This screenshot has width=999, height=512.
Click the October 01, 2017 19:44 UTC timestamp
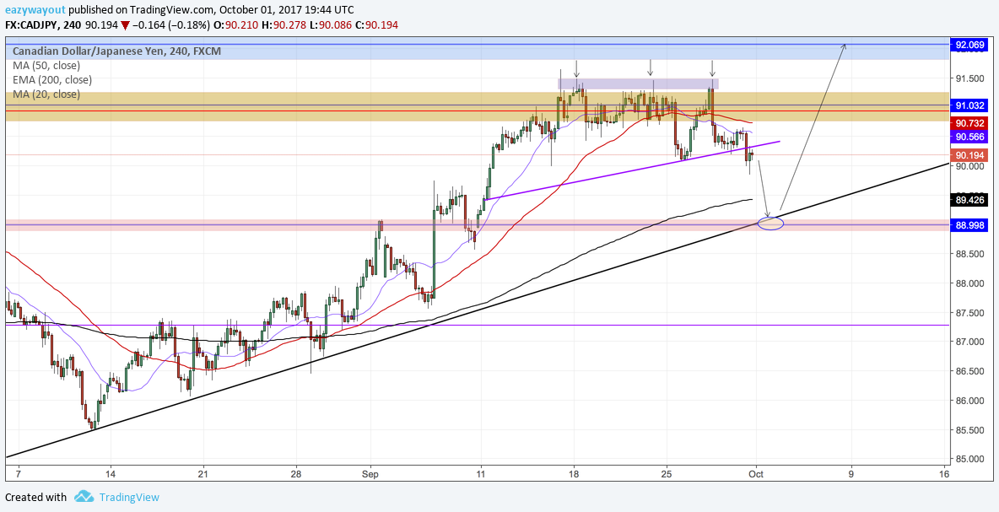point(286,10)
